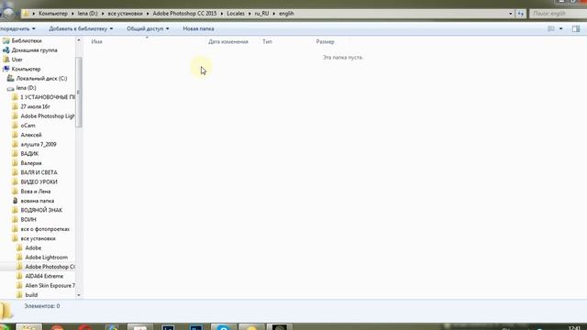Select все о фотопроектах folder
This screenshot has height=330, width=587.
click(45, 229)
